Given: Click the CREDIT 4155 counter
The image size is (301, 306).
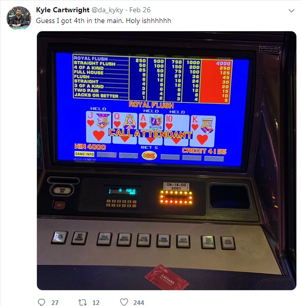Looking at the screenshot, I should pos(204,151).
